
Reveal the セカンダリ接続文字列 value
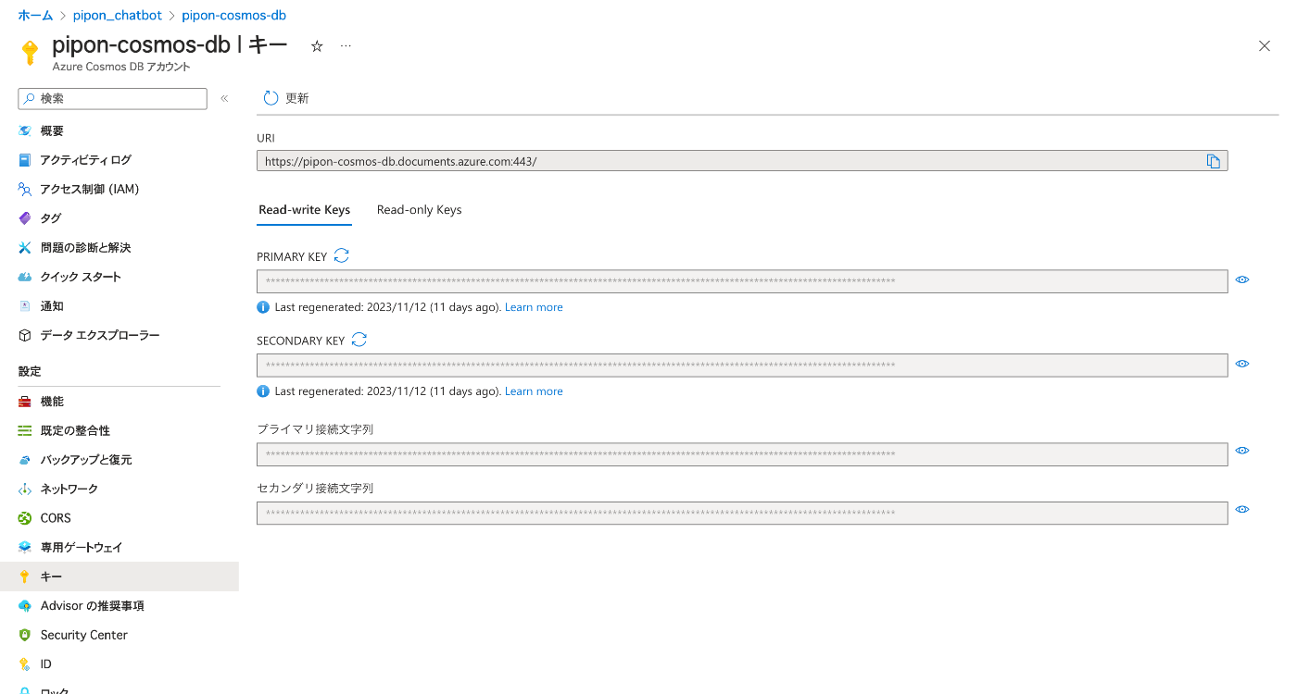point(1242,509)
